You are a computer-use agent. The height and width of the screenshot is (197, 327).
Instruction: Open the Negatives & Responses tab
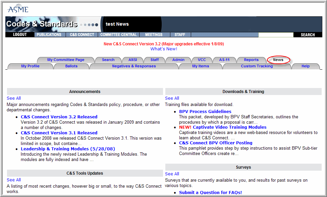click(134, 66)
